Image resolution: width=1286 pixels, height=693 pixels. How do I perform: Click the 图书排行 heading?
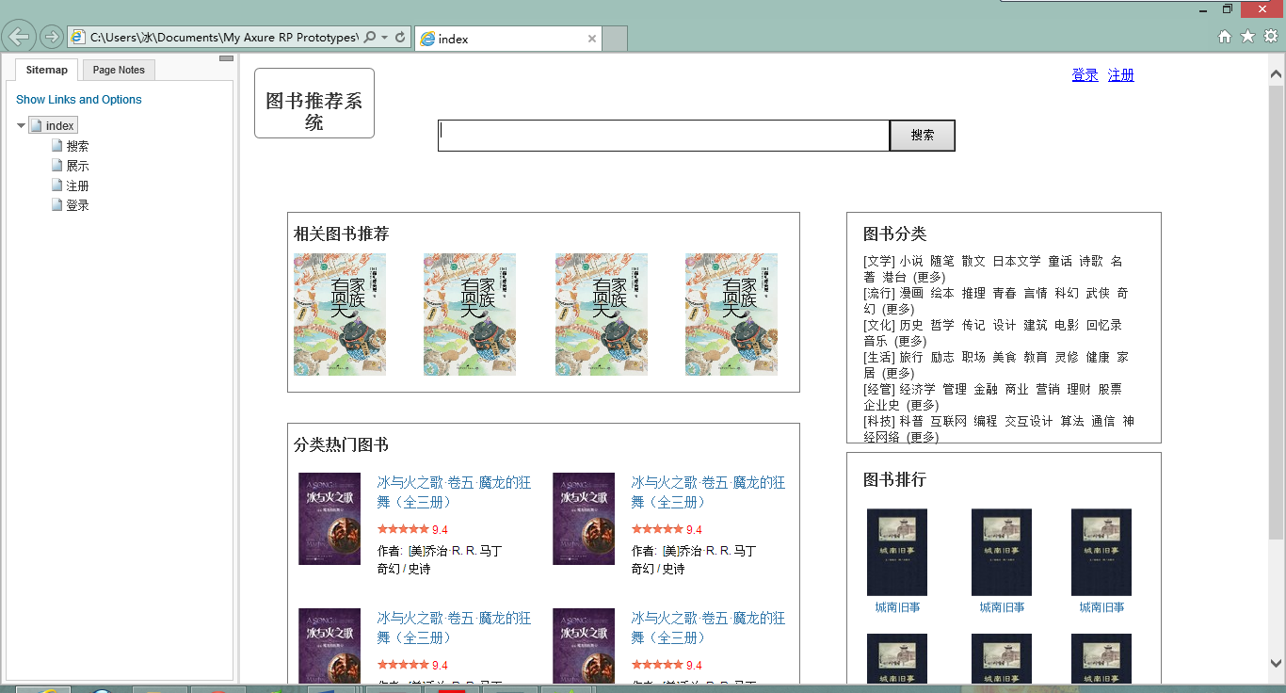tap(895, 480)
